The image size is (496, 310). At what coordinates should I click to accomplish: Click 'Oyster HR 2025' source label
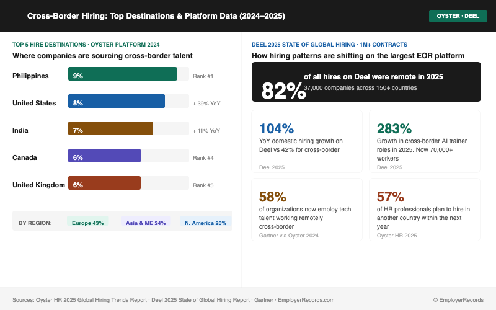pos(397,236)
